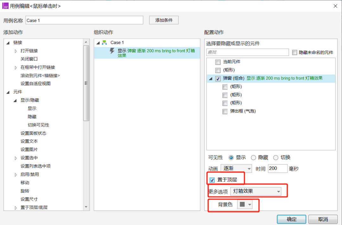
Task: Select the 显示 action in left list
Action: tap(32, 108)
